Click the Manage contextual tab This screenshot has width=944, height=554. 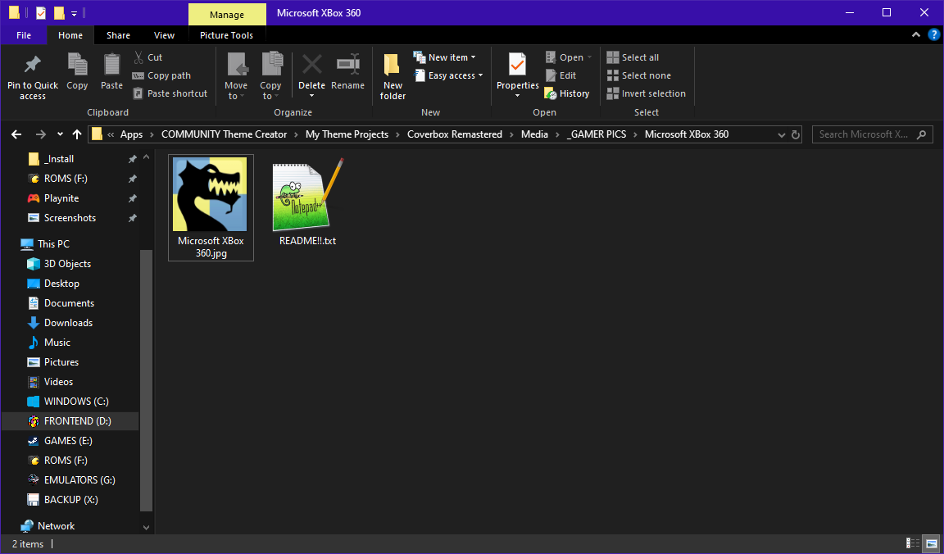click(227, 15)
